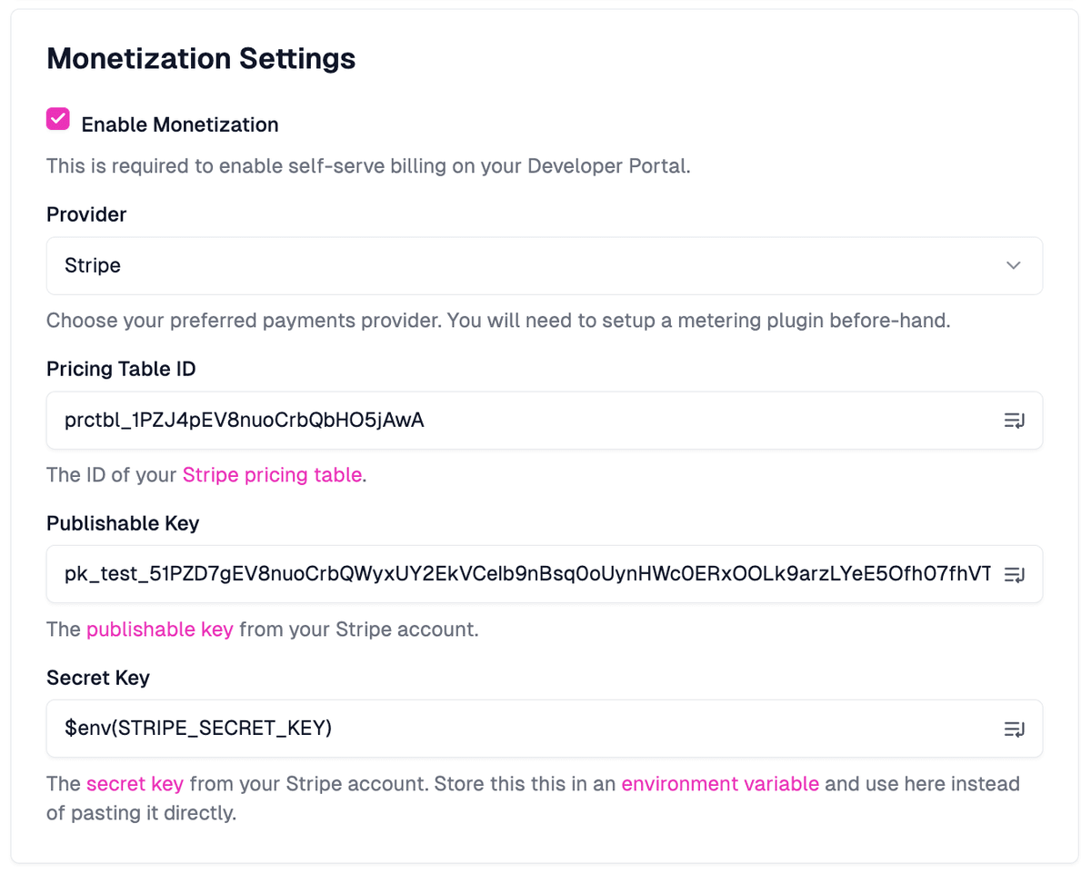Viewport: 1091px width, 873px height.
Task: Click the insert-value icon beside Publishable Key
Action: click(1015, 574)
